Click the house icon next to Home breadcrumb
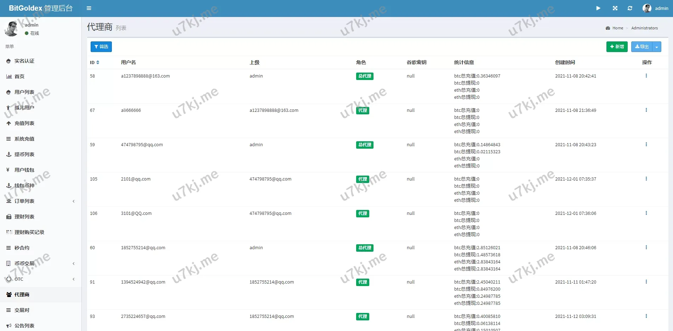 pos(607,28)
